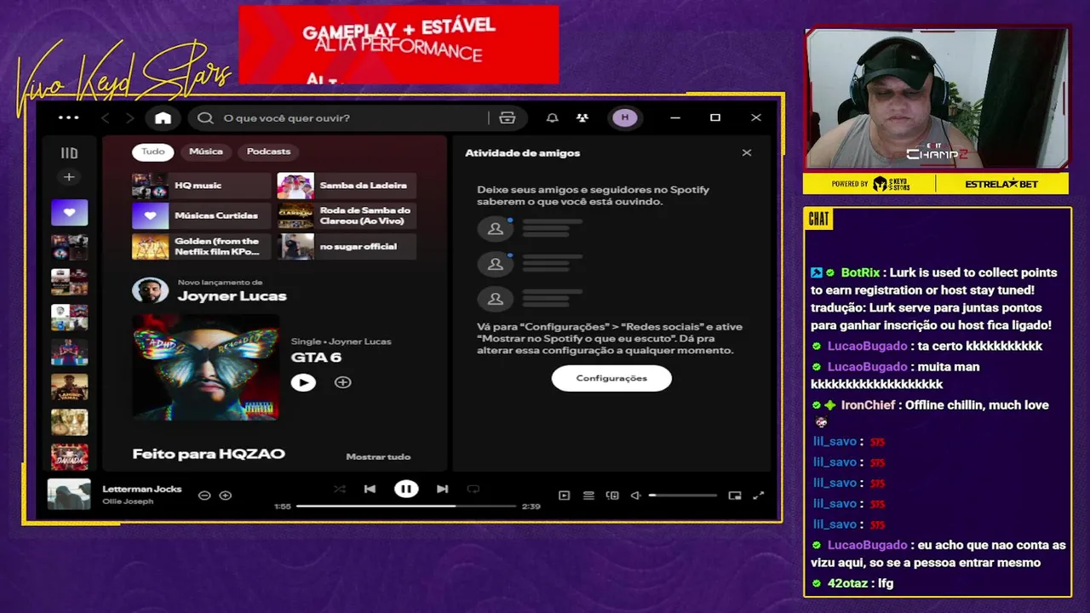This screenshot has width=1090, height=613.
Task: Open the 'Golden' KPop tile
Action: click(201, 247)
